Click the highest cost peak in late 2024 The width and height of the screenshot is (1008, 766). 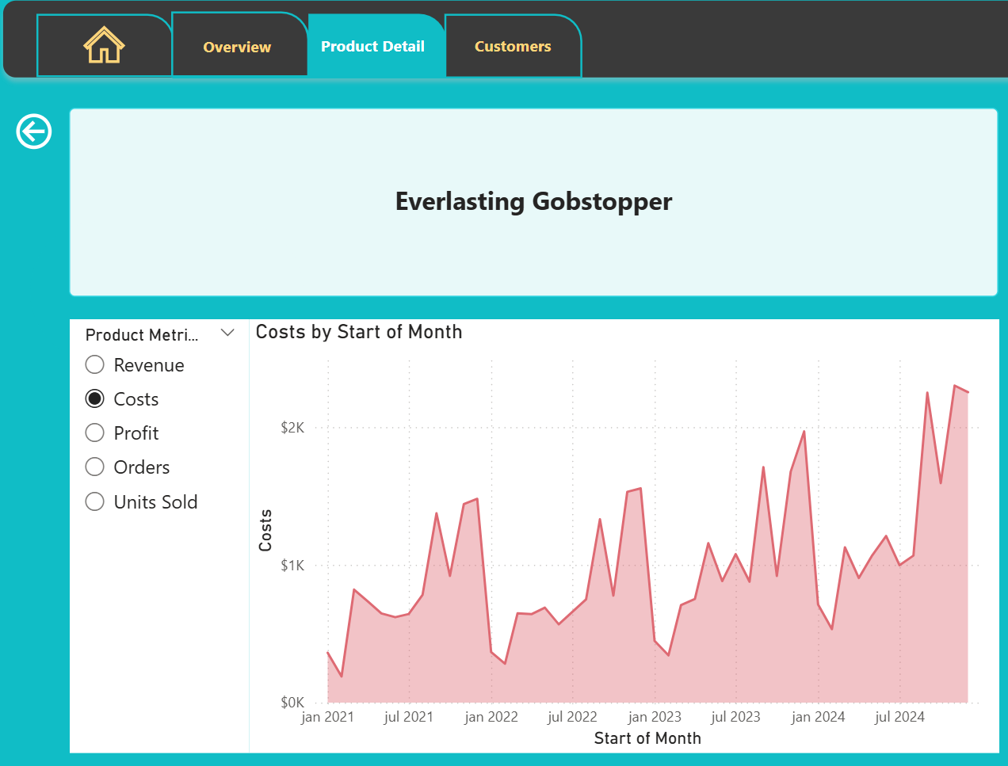(955, 386)
